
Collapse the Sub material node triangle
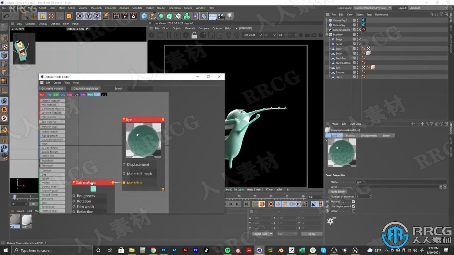(x=74, y=182)
